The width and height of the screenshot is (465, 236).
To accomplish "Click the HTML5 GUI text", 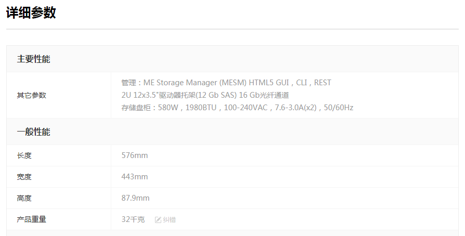I will [269, 83].
